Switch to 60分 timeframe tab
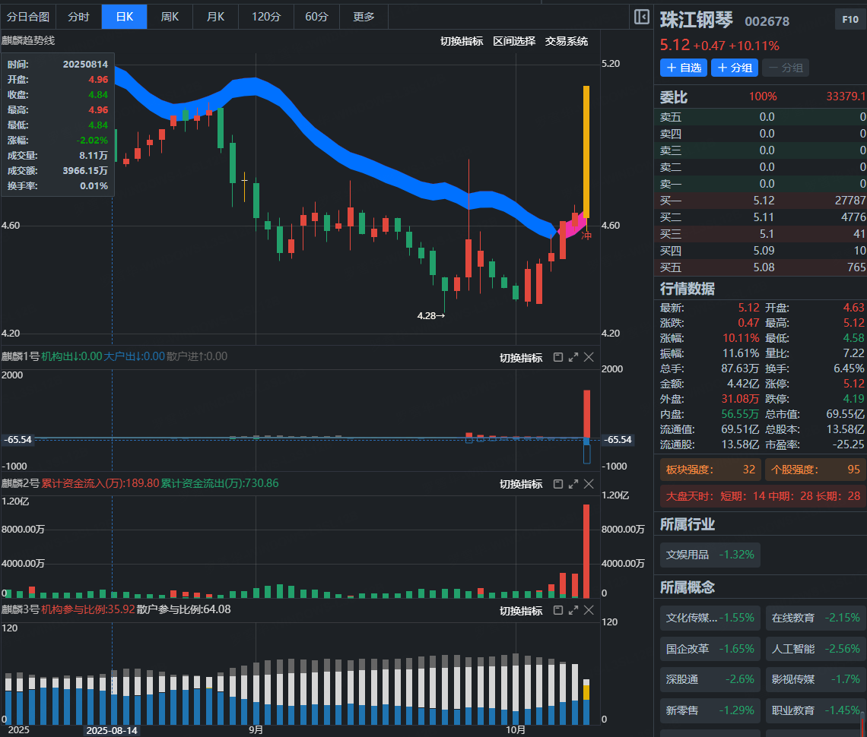The height and width of the screenshot is (737, 867). point(316,17)
